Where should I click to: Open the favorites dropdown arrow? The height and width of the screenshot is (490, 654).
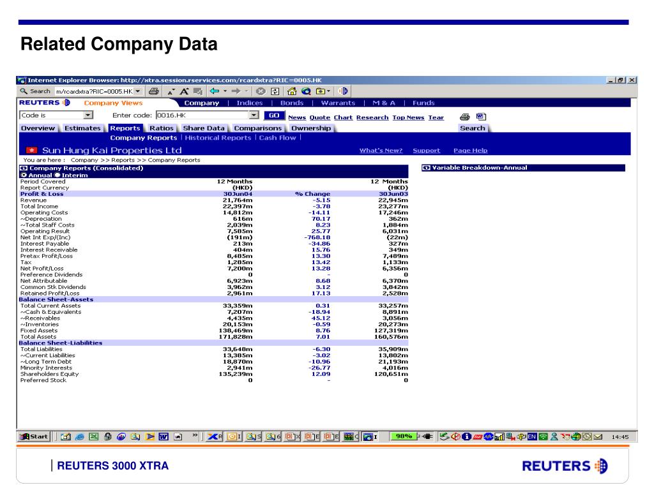click(x=329, y=91)
